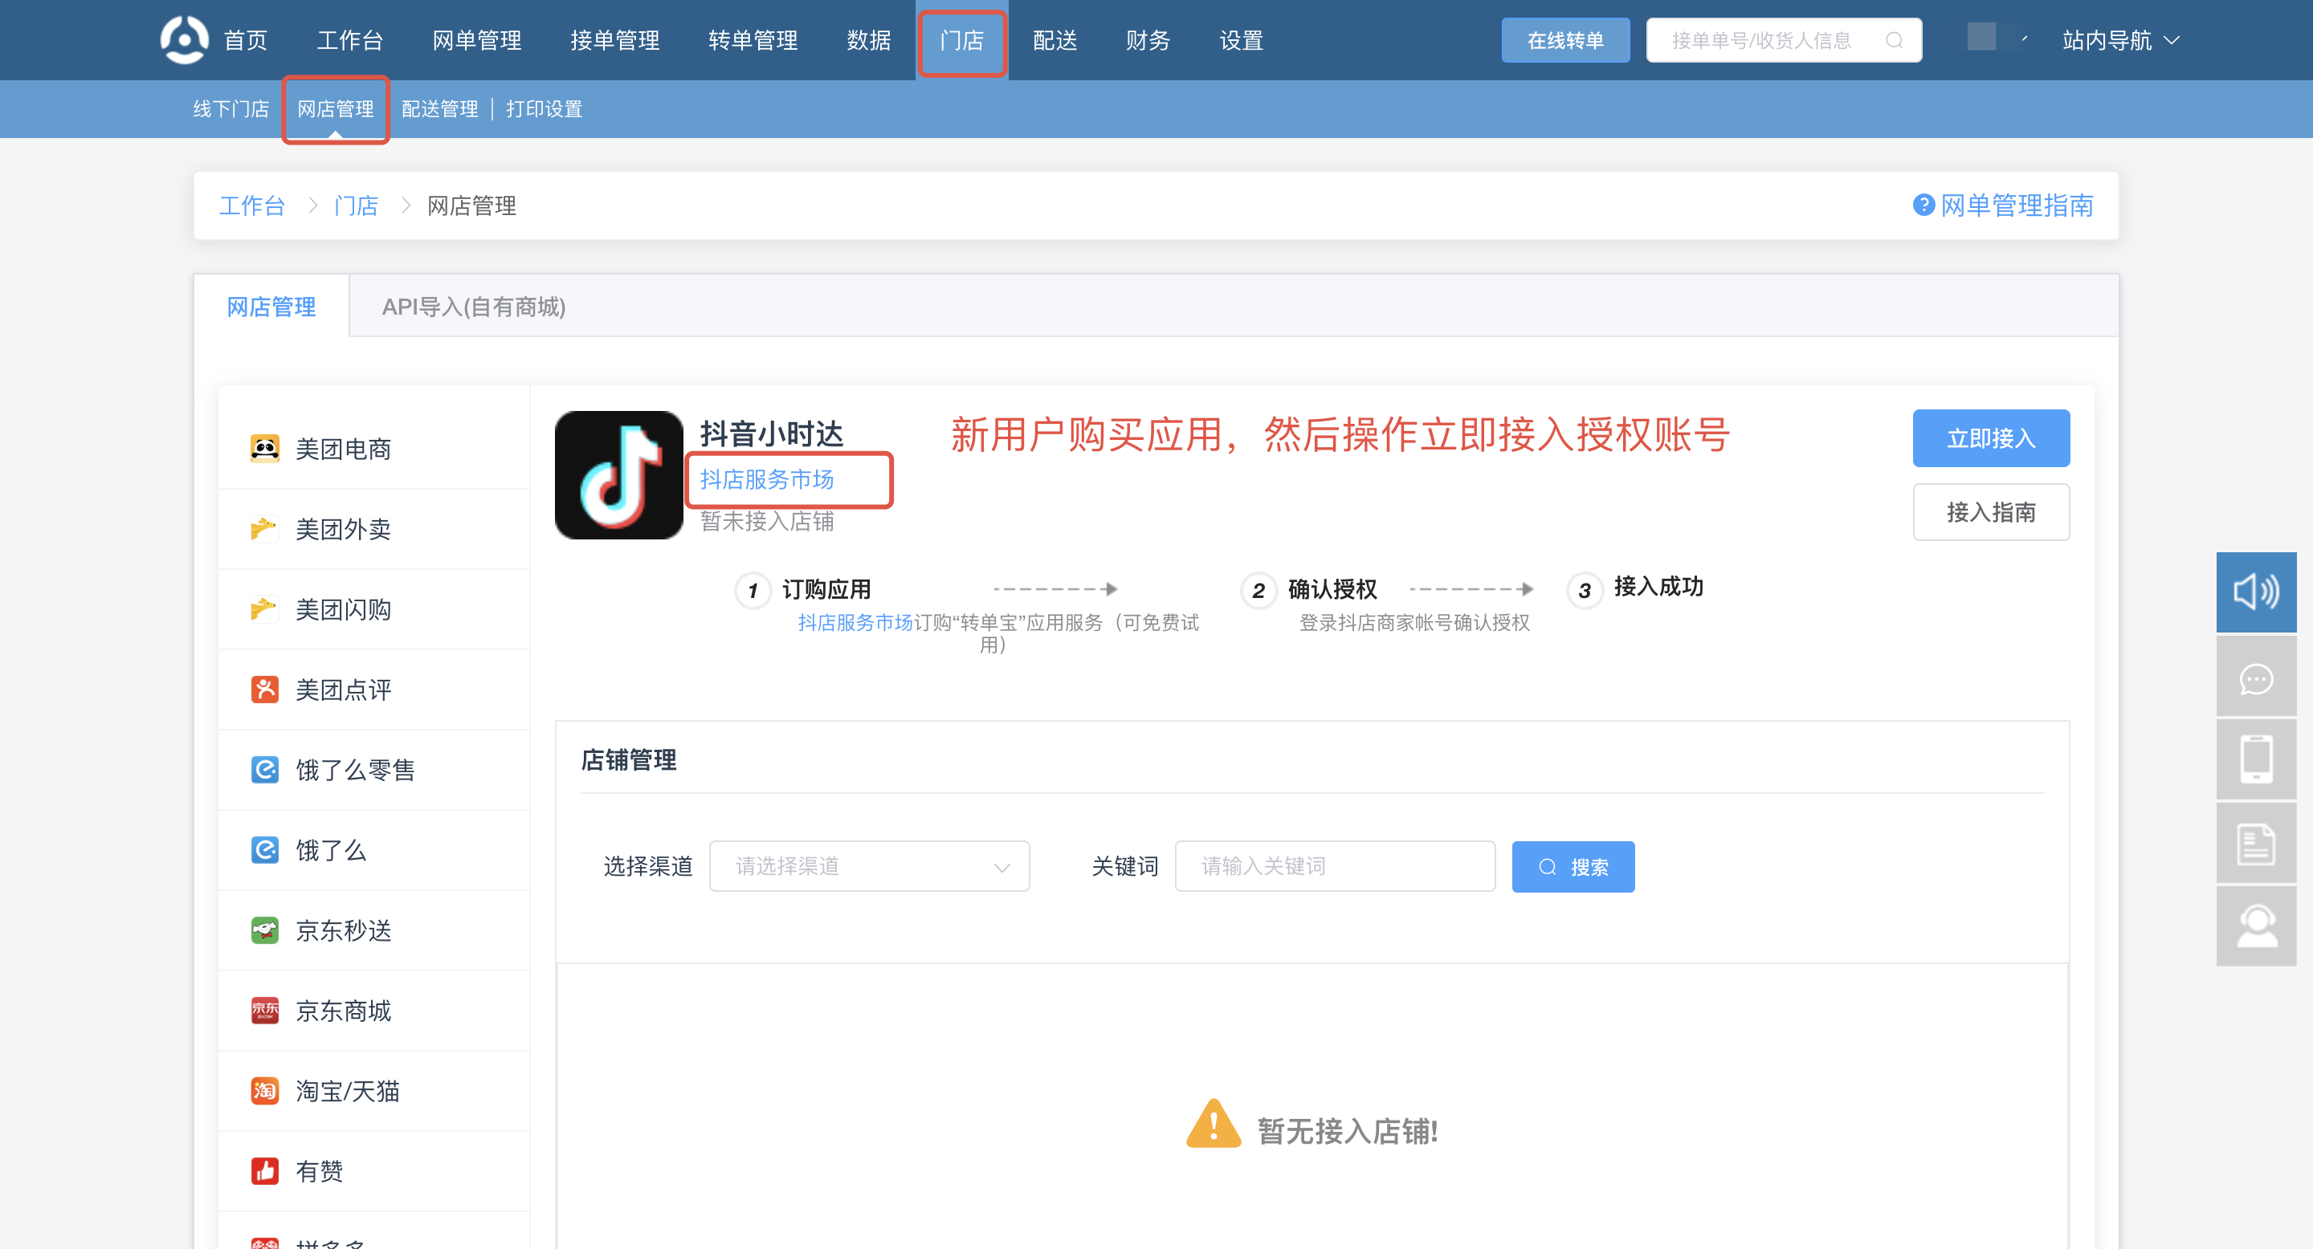Click the 有赞 red thumbs-up icon
2313x1249 pixels.
tap(265, 1171)
